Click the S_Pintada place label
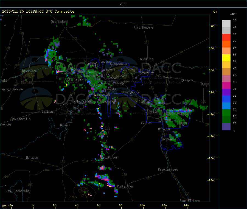The image size is (247, 209). 73,79
